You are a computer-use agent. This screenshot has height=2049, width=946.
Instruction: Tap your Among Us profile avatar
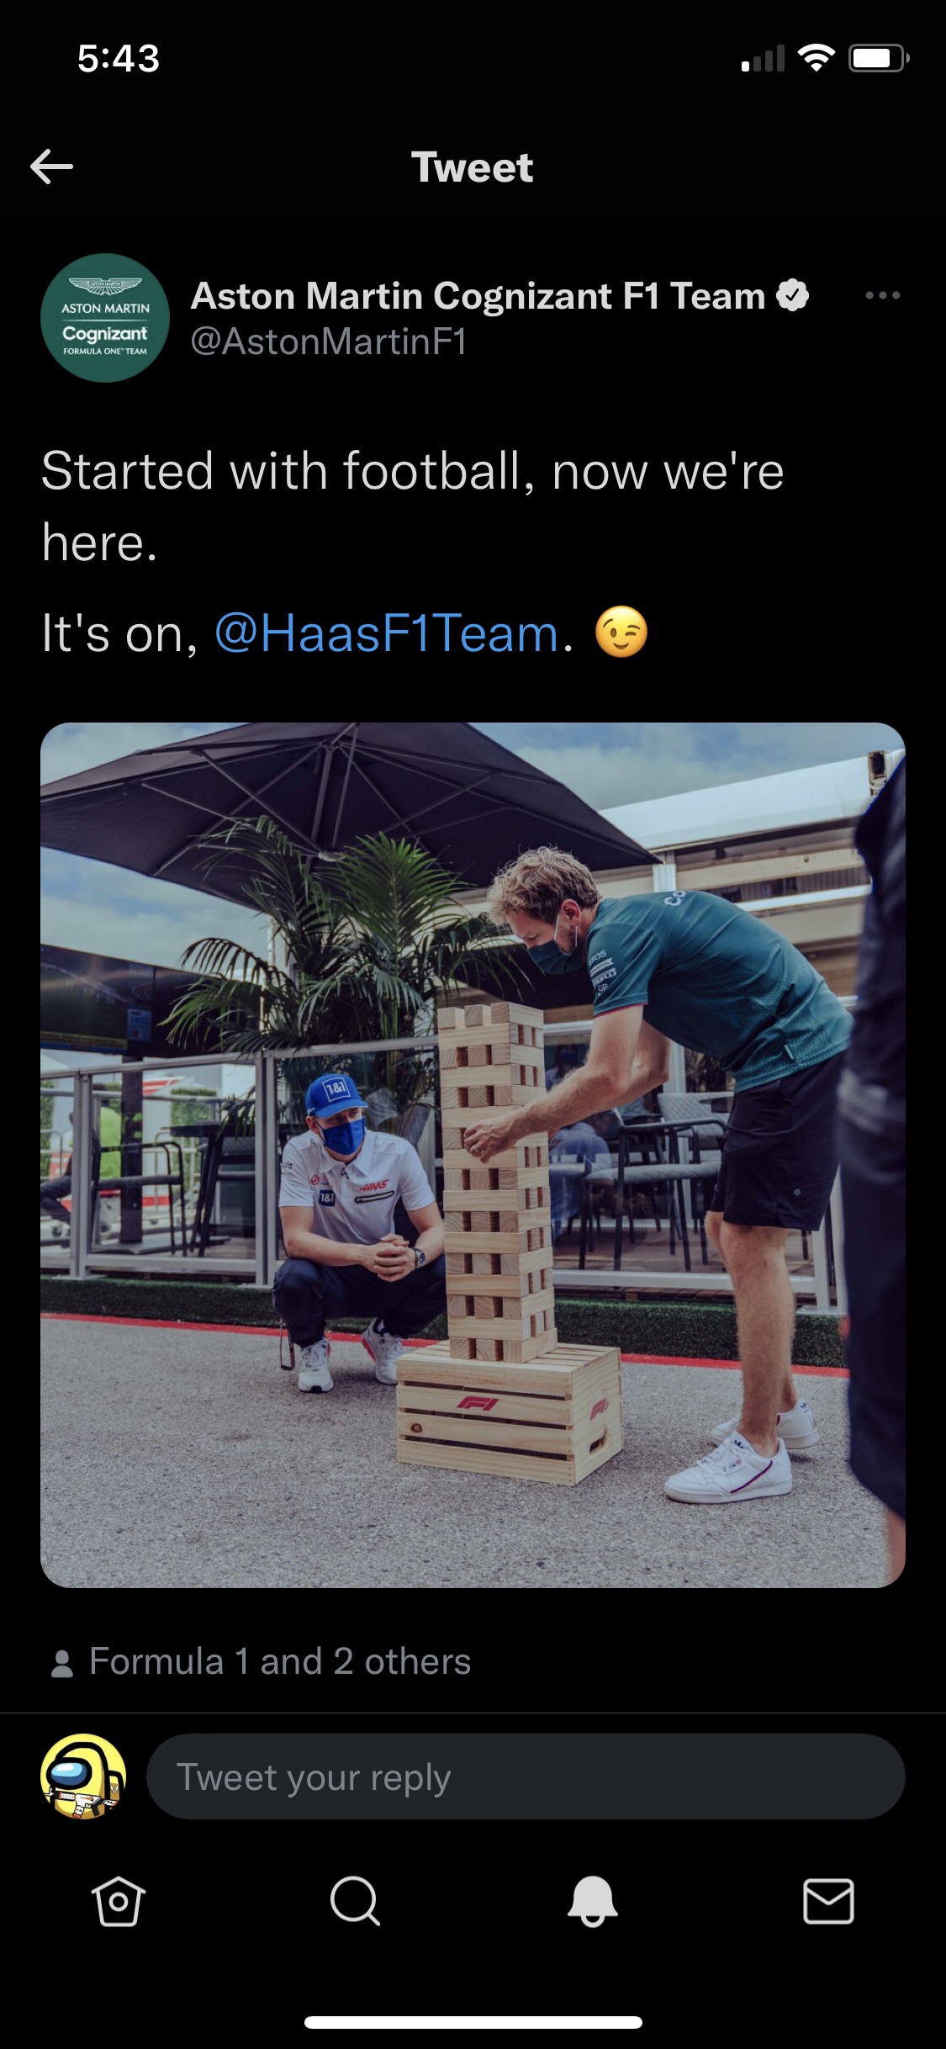click(83, 1776)
